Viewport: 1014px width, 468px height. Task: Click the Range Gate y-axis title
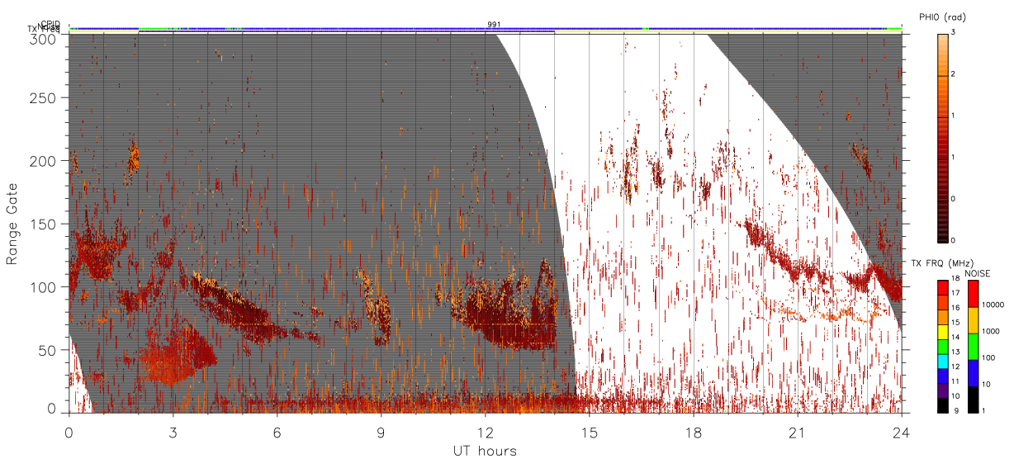pos(12,224)
